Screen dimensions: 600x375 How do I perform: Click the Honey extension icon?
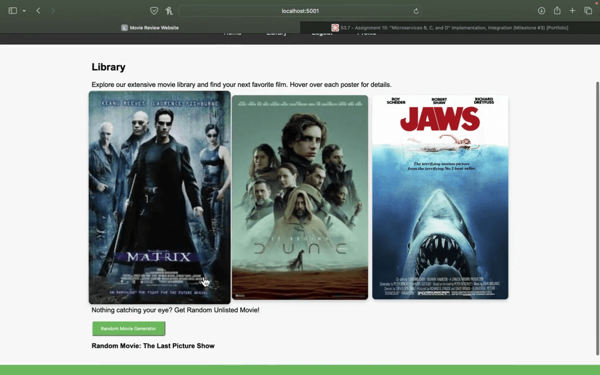click(x=169, y=11)
